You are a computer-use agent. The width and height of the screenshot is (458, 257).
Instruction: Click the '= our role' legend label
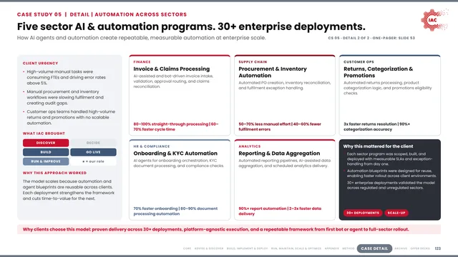(x=93, y=161)
